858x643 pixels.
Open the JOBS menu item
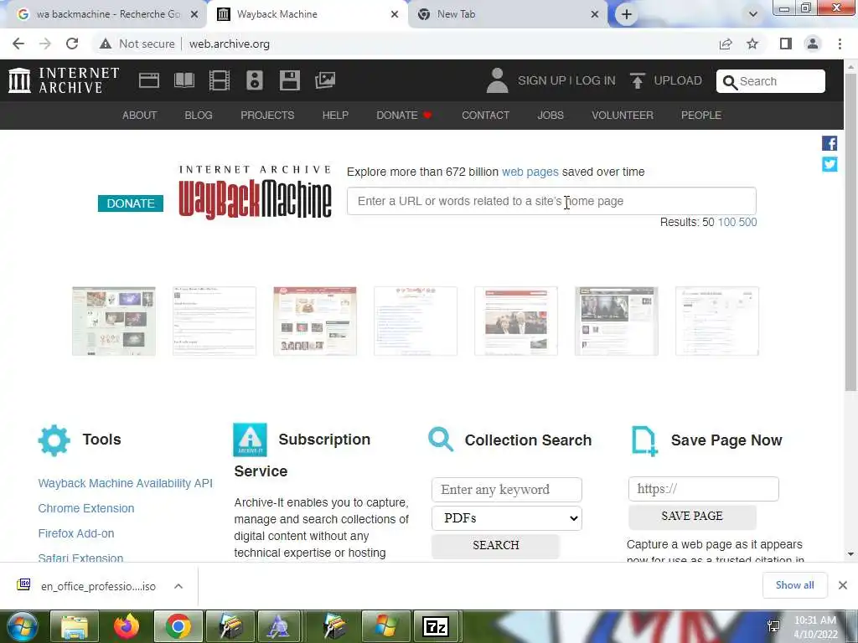pos(550,116)
